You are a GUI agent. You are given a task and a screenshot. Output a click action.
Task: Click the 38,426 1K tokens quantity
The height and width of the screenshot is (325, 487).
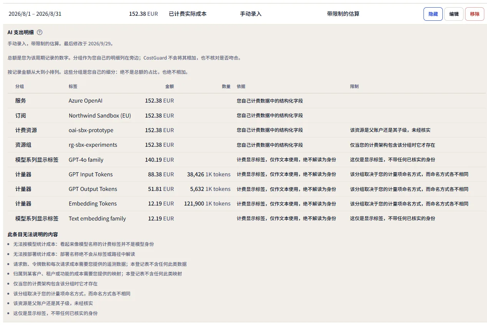[x=209, y=174]
